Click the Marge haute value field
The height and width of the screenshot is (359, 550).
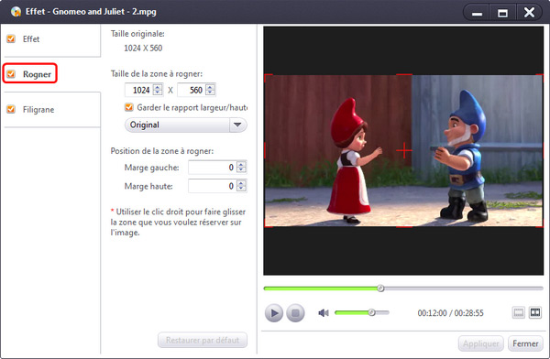(x=213, y=186)
